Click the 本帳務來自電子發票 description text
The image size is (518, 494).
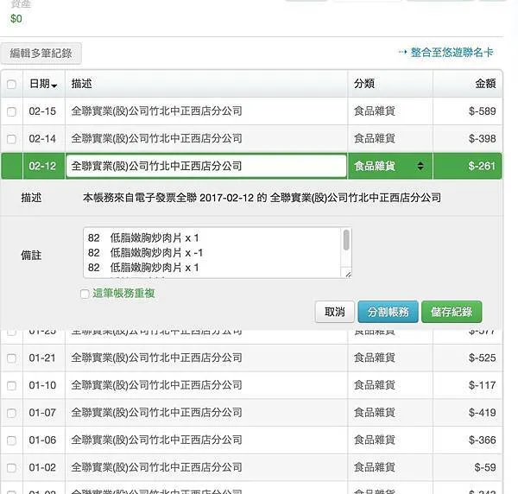262,198
